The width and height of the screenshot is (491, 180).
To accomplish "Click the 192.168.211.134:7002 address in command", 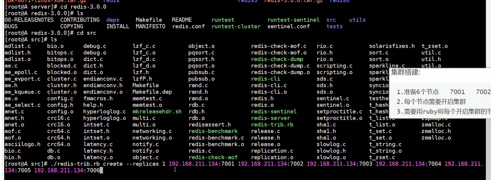I will point(270,164).
